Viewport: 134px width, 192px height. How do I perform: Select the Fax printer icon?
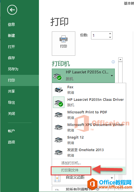pos(59,90)
